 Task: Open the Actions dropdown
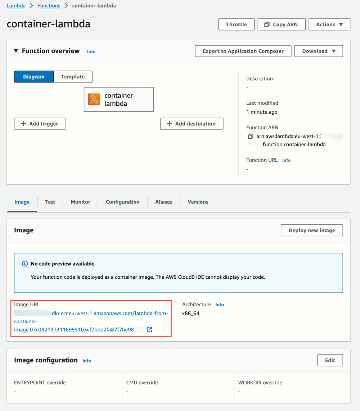[x=329, y=24]
